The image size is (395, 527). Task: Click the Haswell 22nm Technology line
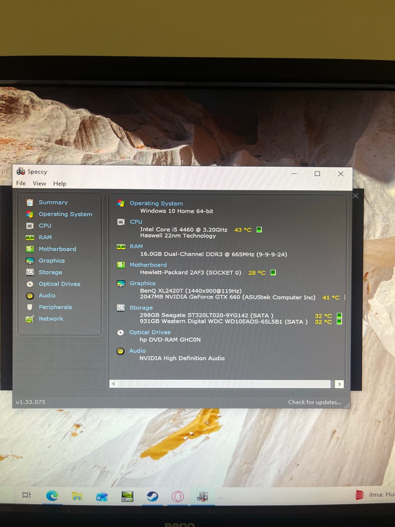178,236
